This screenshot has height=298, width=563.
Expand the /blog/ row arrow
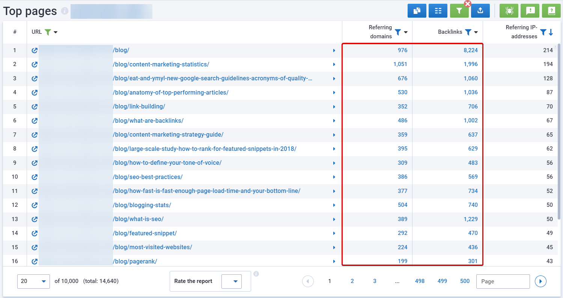click(x=334, y=50)
